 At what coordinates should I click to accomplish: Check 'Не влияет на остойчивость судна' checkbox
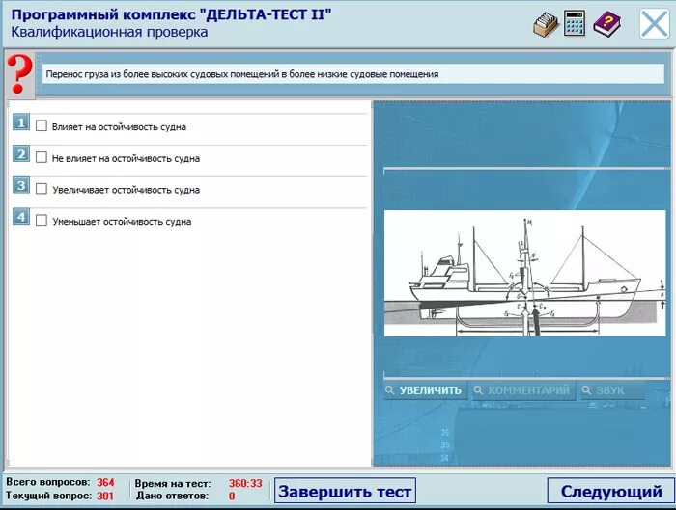[42, 157]
